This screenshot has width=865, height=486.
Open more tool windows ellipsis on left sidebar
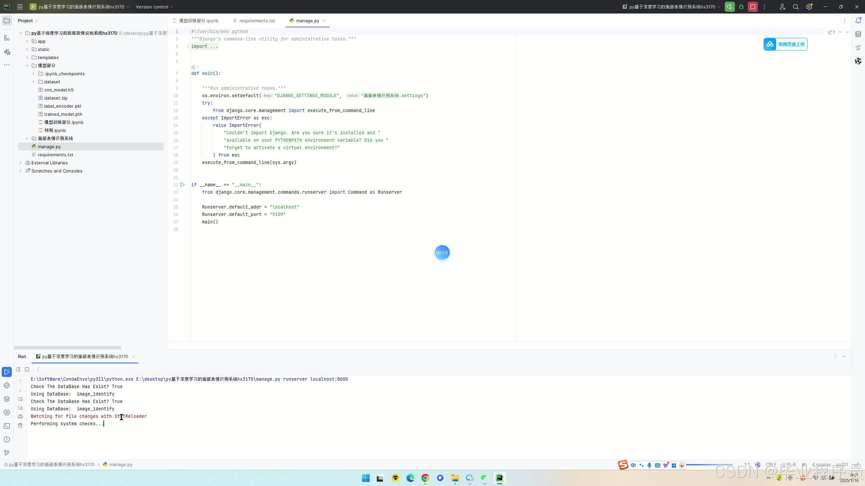pyautogui.click(x=7, y=65)
